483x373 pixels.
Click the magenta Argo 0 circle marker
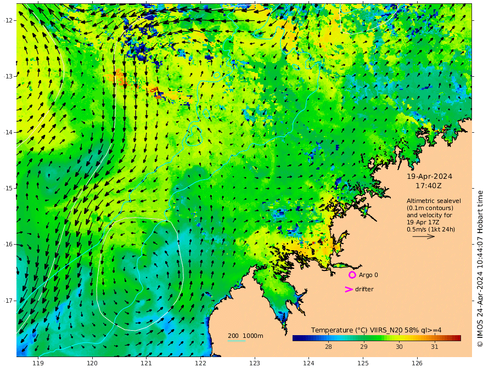coord(352,275)
